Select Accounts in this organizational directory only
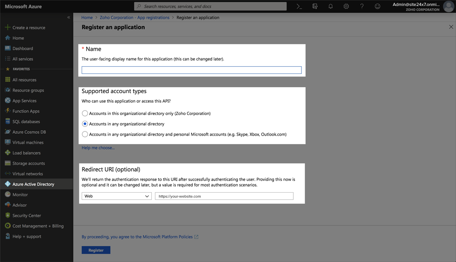 85,113
